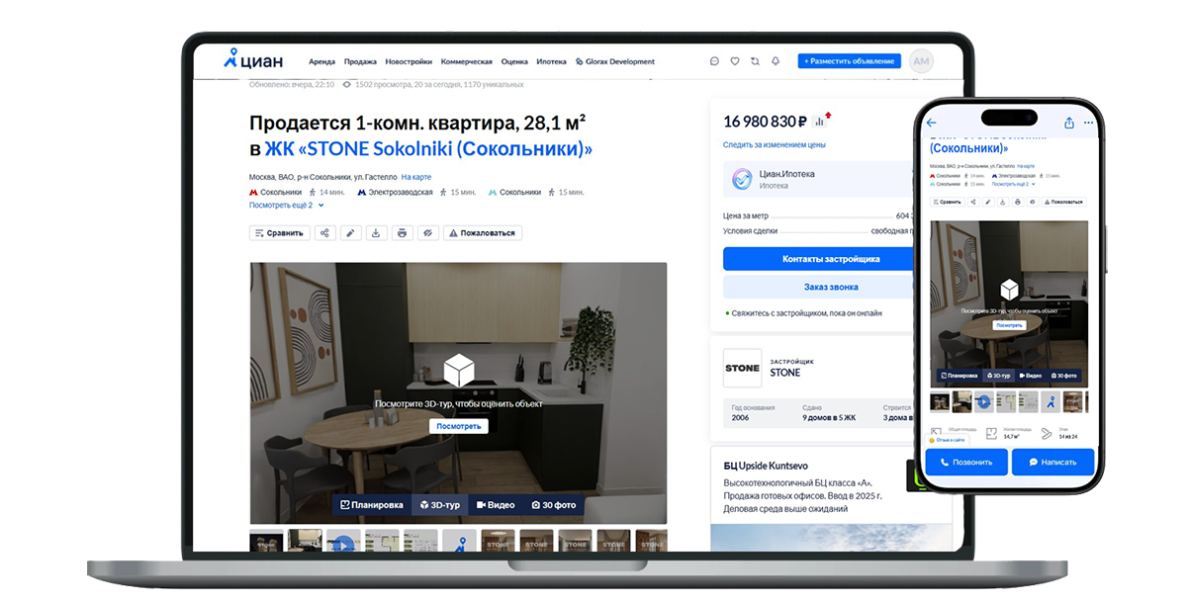Viewport: 1187px width, 600px height.
Task: Tap the three-dots menu in phone header
Action: tap(1088, 123)
